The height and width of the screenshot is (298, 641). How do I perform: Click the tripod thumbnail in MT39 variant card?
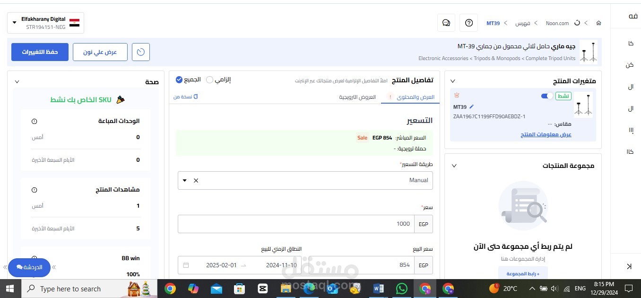583,105
